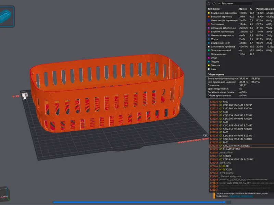The height and width of the screenshot is (205, 274).
Task: Select G-code line 822243 ;WIPE_END
Action: pyautogui.click(x=242, y=163)
